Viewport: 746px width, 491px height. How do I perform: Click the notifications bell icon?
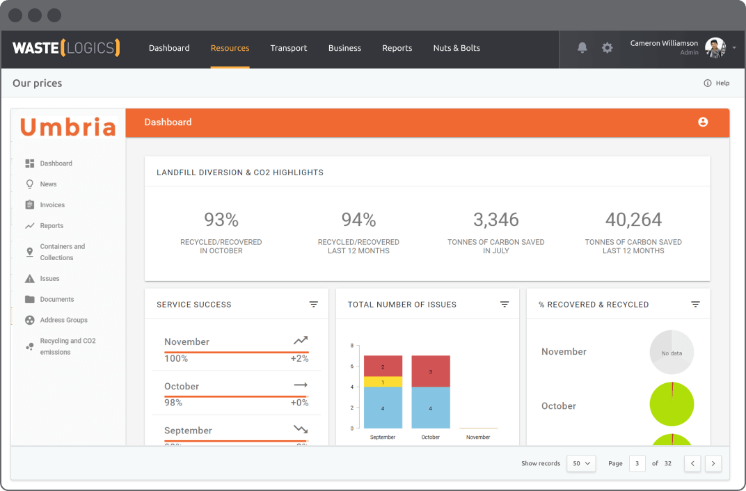[582, 48]
